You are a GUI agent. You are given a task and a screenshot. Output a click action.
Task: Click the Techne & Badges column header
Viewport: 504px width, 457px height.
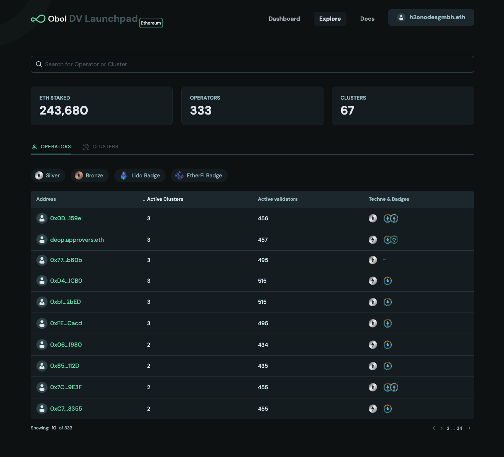tap(389, 199)
